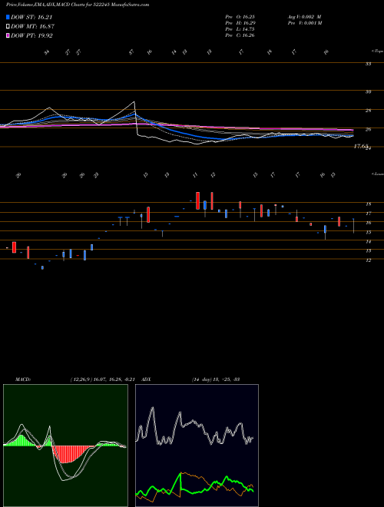This screenshot has height=507, width=384.
Task: Click the Pre H: 16.29 value
Action: [x=240, y=23]
